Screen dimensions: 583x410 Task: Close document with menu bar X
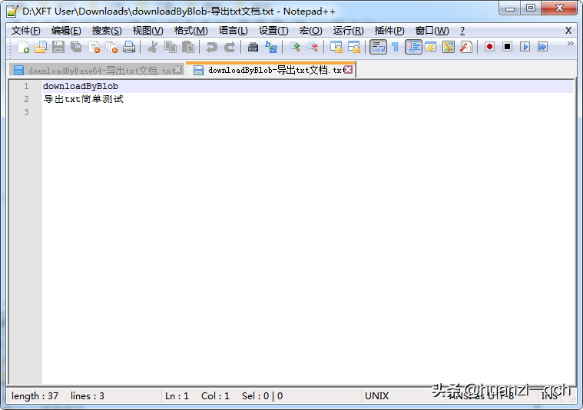(x=568, y=31)
